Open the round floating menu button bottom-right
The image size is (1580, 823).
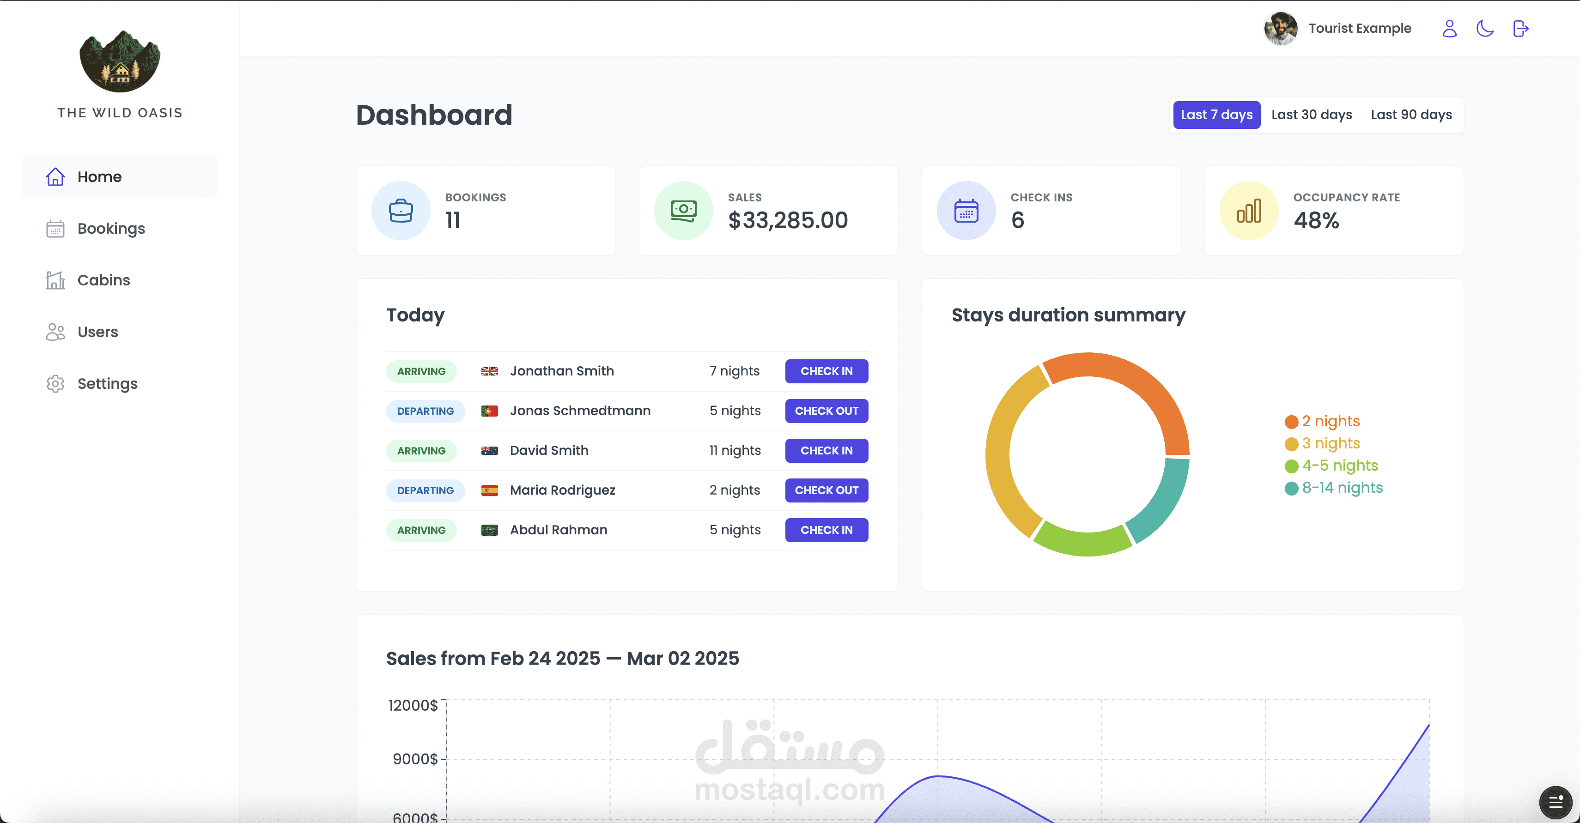[x=1556, y=802]
